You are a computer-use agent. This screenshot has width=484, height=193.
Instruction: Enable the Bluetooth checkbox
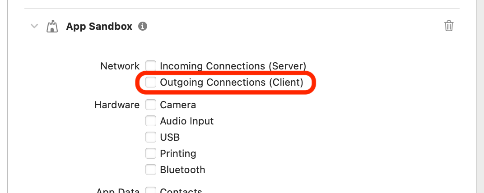click(x=151, y=170)
